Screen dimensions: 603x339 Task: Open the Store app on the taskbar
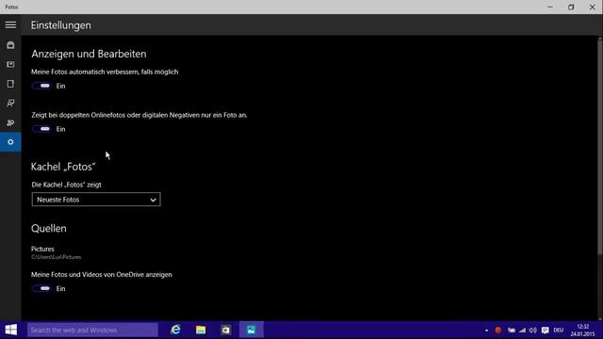click(226, 330)
